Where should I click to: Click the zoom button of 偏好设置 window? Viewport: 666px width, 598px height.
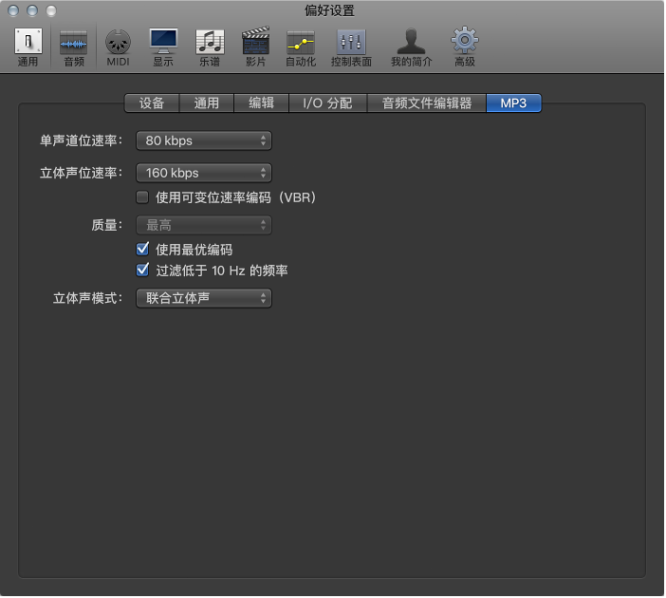pos(51,10)
